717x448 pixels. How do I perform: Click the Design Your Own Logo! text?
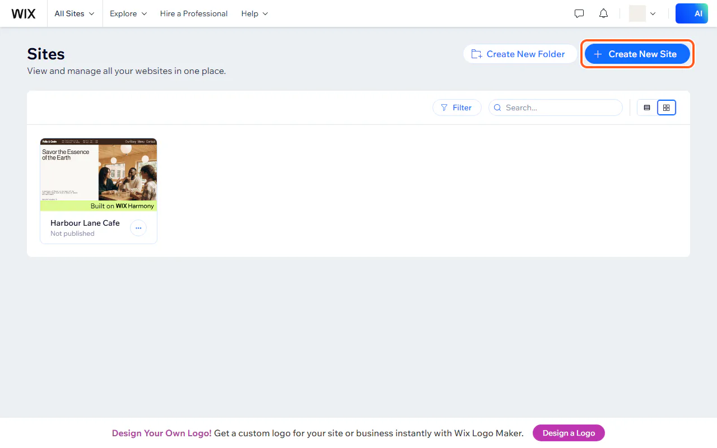point(162,433)
